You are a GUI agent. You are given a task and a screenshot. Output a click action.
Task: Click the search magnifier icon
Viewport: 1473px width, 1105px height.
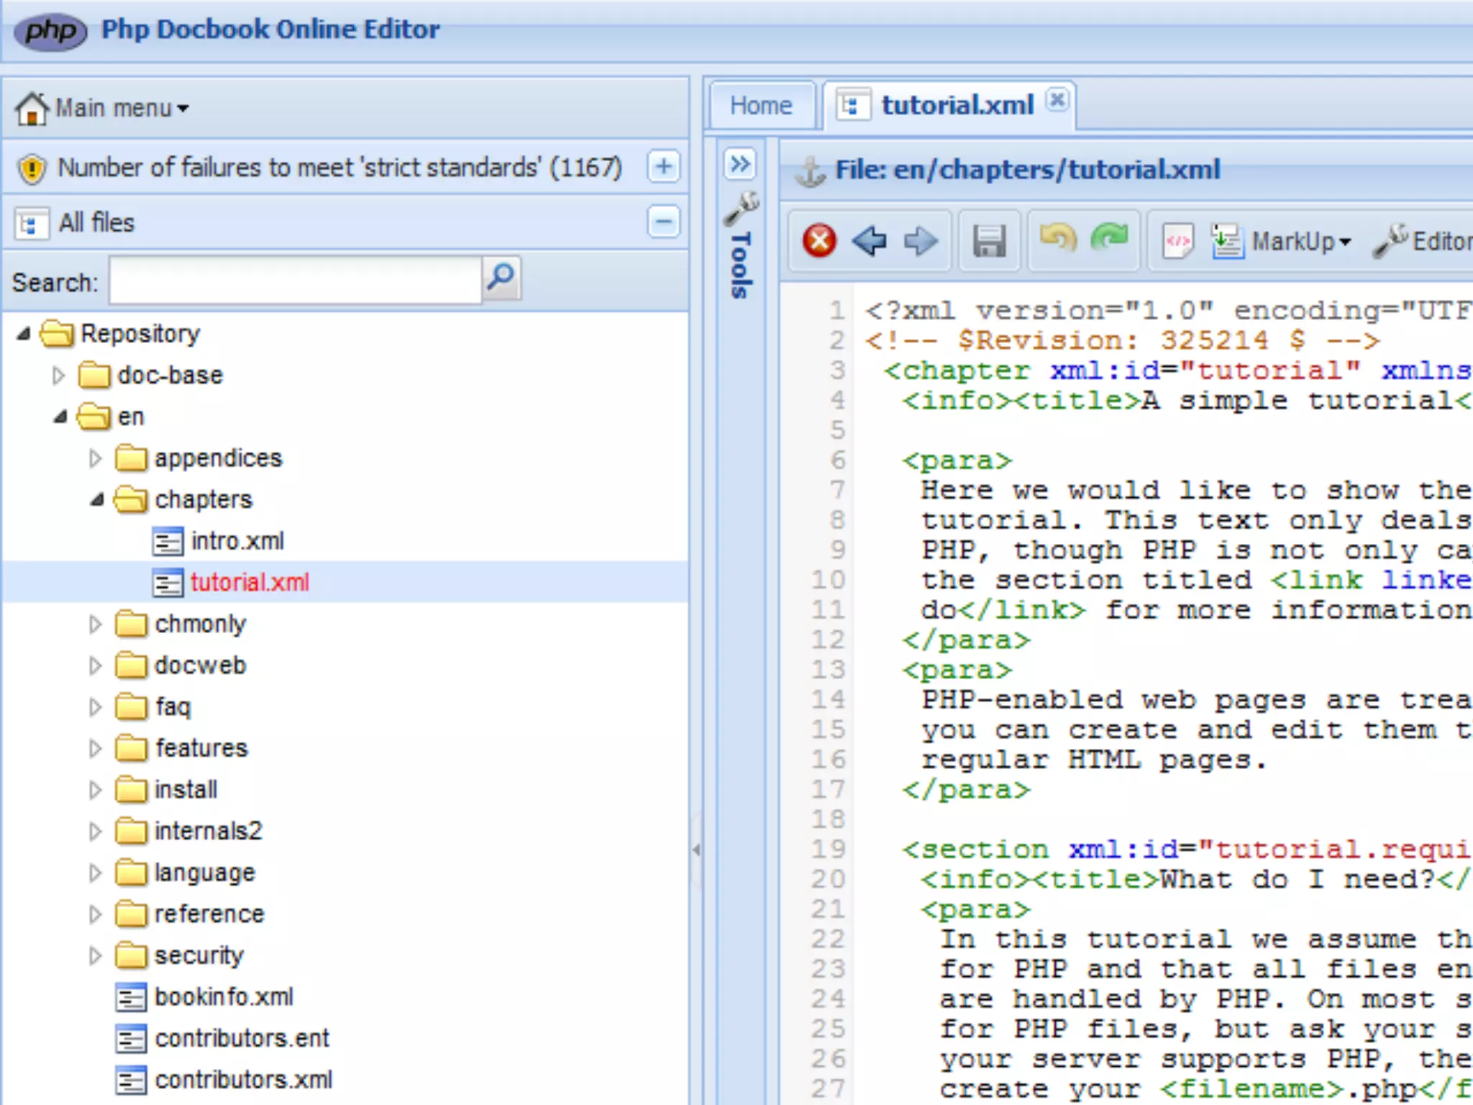coord(501,277)
